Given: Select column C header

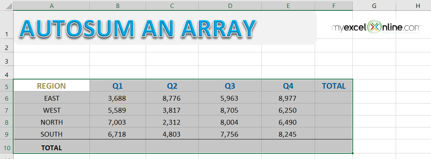Looking at the screenshot, I should 172,6.
